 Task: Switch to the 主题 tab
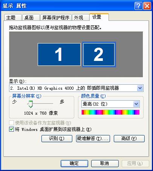[12, 17]
